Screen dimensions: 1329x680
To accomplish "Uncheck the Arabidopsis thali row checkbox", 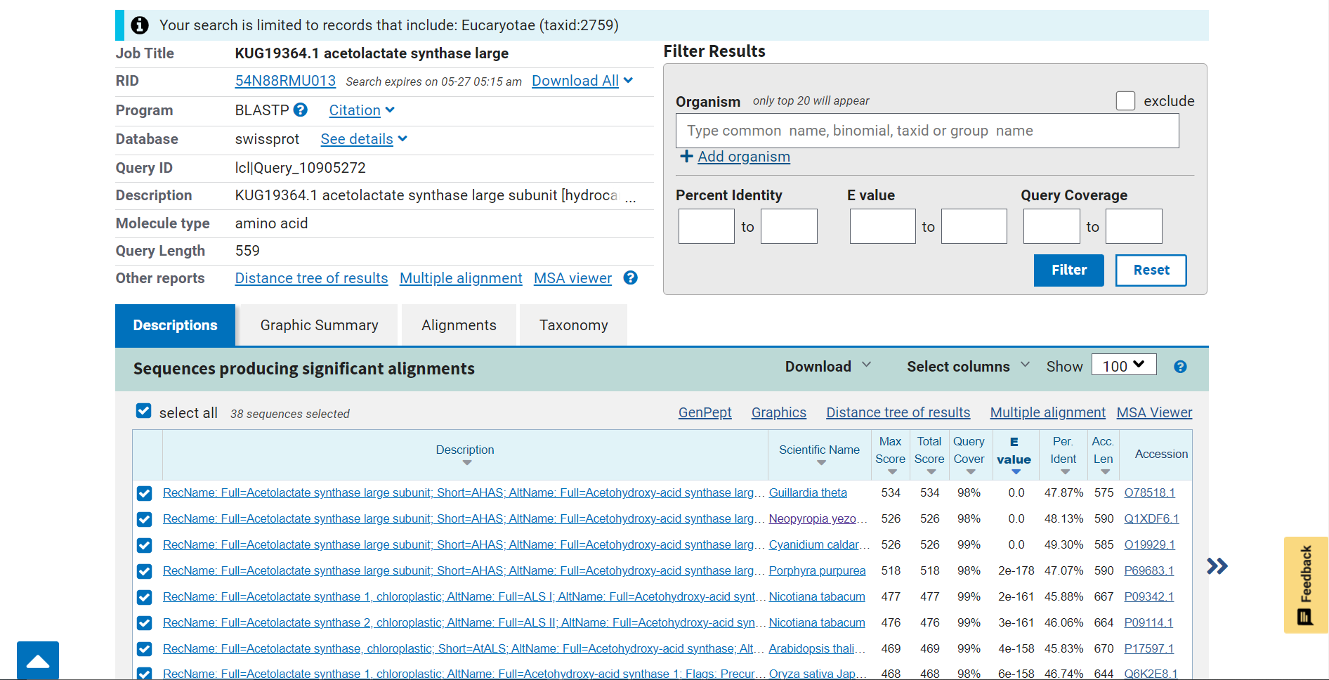I will click(x=144, y=649).
